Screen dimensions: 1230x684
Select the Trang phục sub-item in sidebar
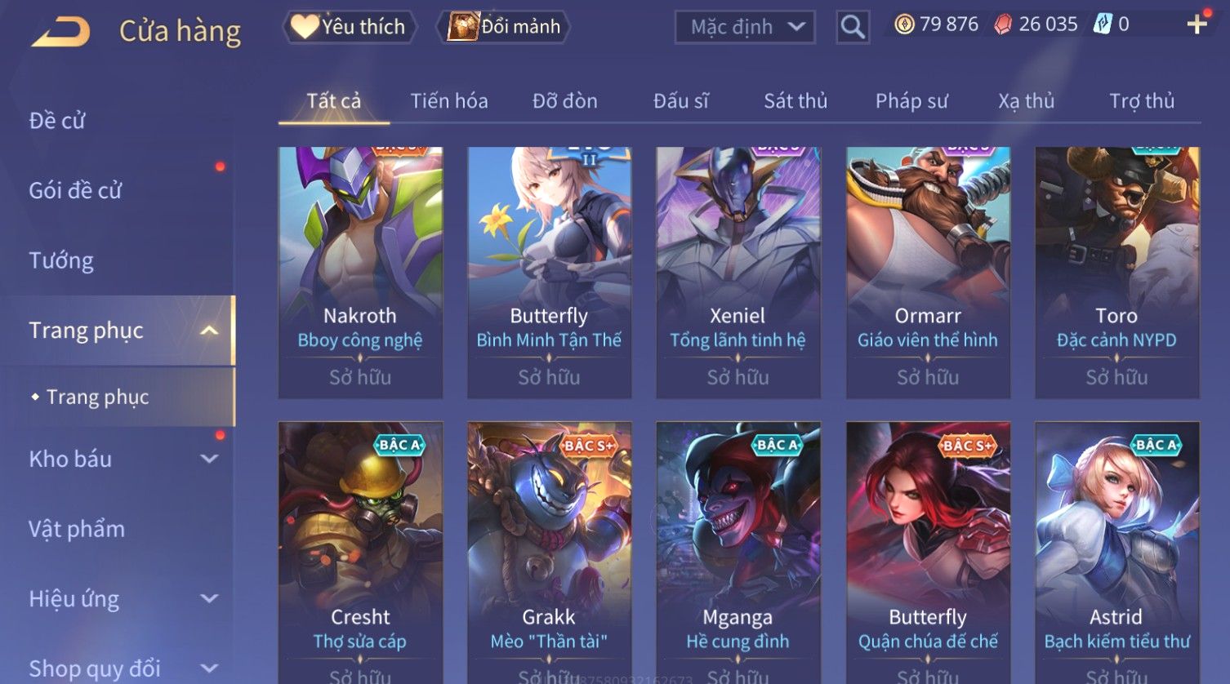tap(97, 397)
